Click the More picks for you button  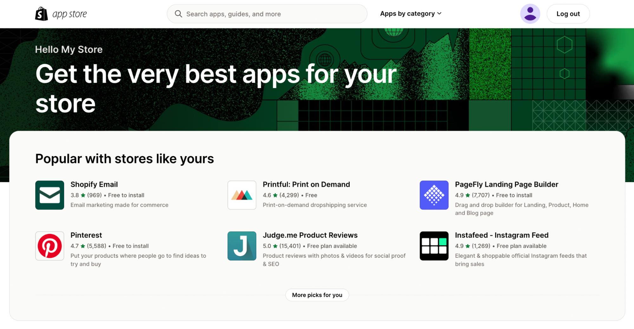(317, 295)
